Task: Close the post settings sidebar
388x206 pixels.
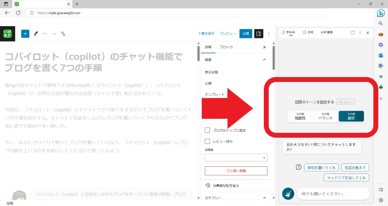Action: tap(264, 47)
